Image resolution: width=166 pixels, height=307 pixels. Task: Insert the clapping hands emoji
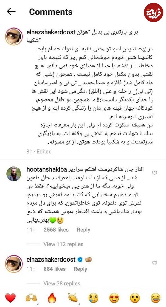point(73,298)
